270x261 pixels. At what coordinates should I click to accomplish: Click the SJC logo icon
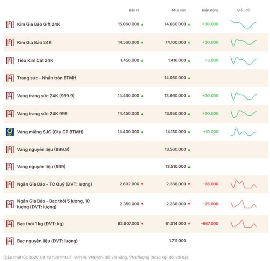[10, 132]
